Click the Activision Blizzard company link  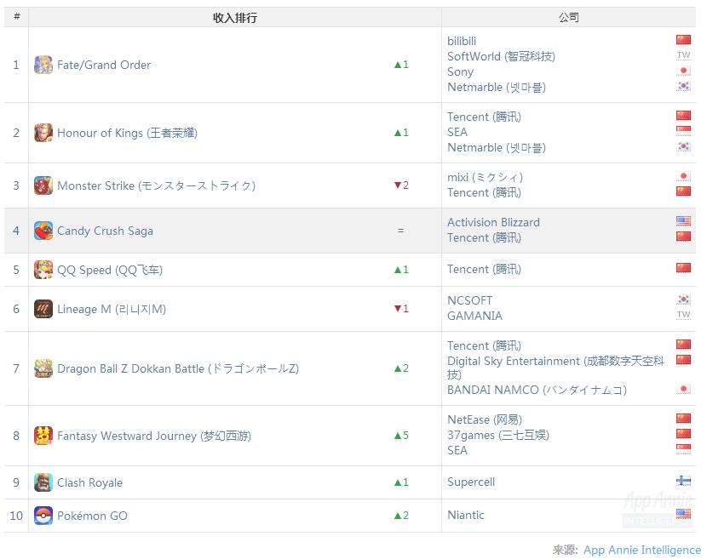point(493,222)
